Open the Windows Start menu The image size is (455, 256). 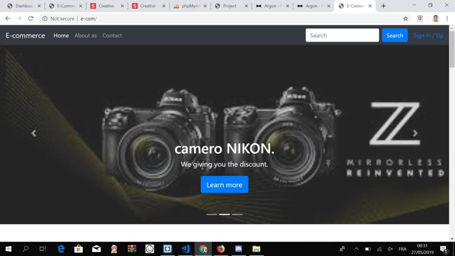click(x=8, y=249)
